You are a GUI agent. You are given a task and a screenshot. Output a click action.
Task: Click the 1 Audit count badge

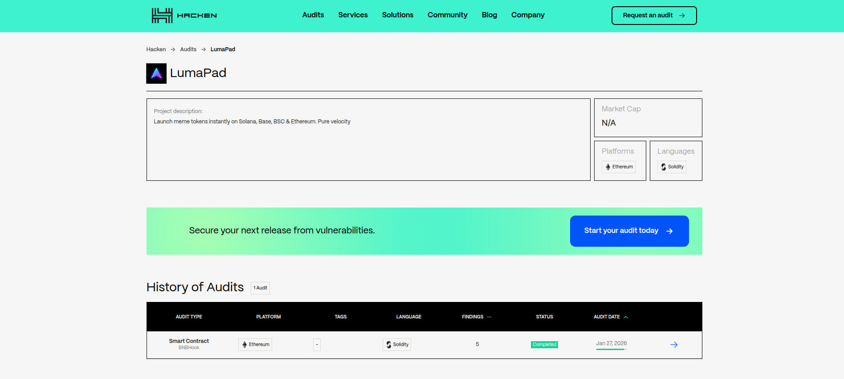point(260,288)
